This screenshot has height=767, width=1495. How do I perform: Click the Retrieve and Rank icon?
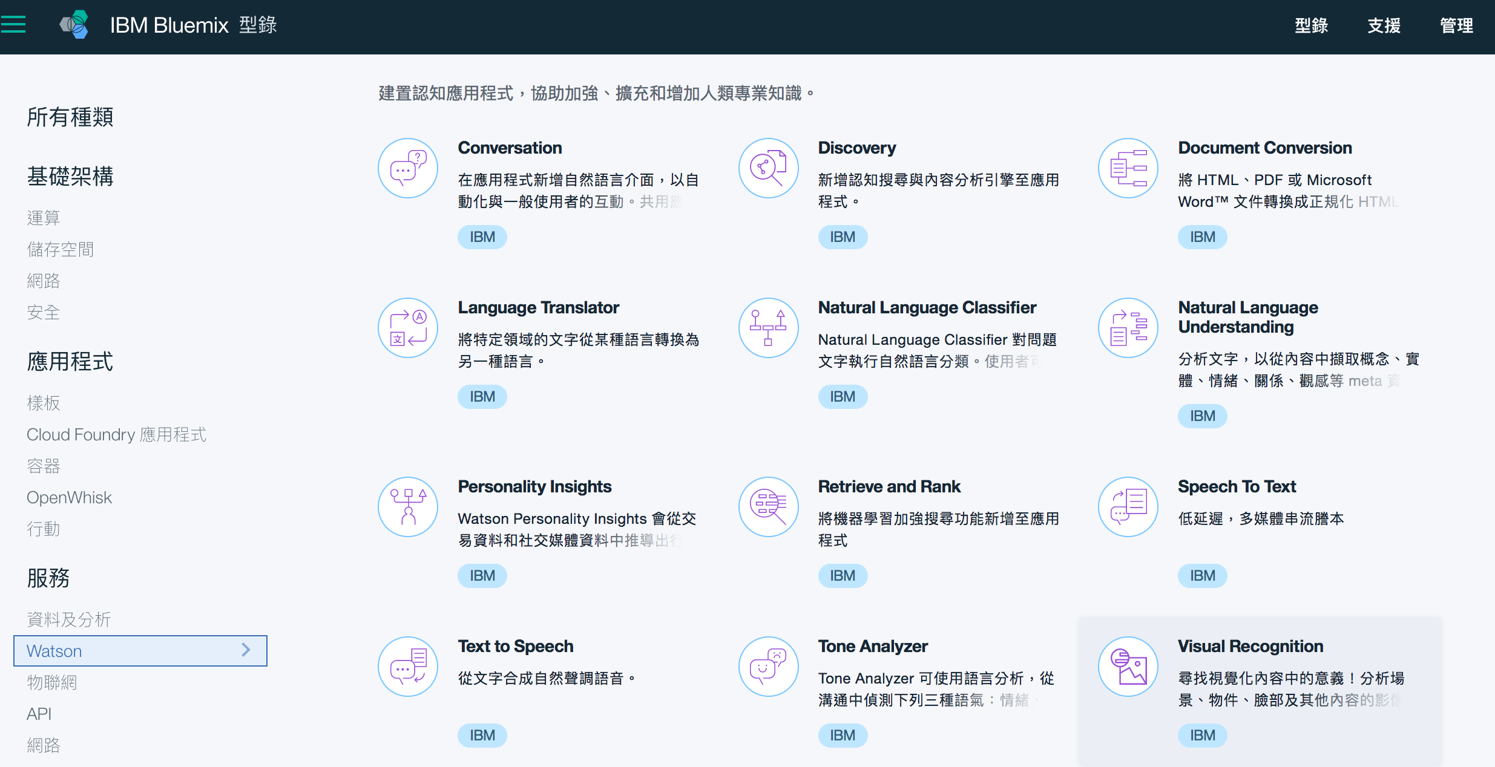click(768, 507)
